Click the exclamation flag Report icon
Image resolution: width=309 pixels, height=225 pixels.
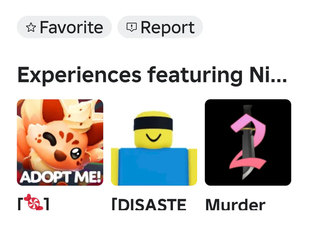pyautogui.click(x=131, y=27)
